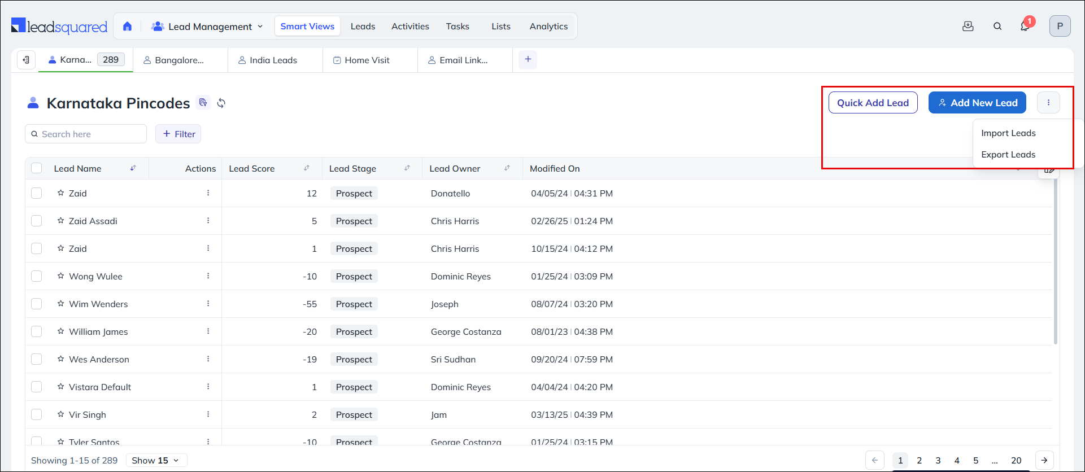
Task: Choose Import Leads from the menu
Action: click(x=1008, y=133)
